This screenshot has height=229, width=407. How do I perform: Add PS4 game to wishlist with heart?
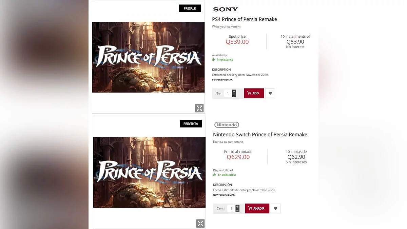click(270, 93)
